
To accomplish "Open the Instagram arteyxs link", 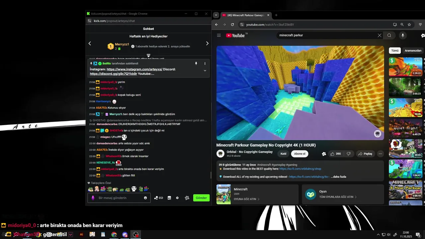I will pyautogui.click(x=134, y=69).
